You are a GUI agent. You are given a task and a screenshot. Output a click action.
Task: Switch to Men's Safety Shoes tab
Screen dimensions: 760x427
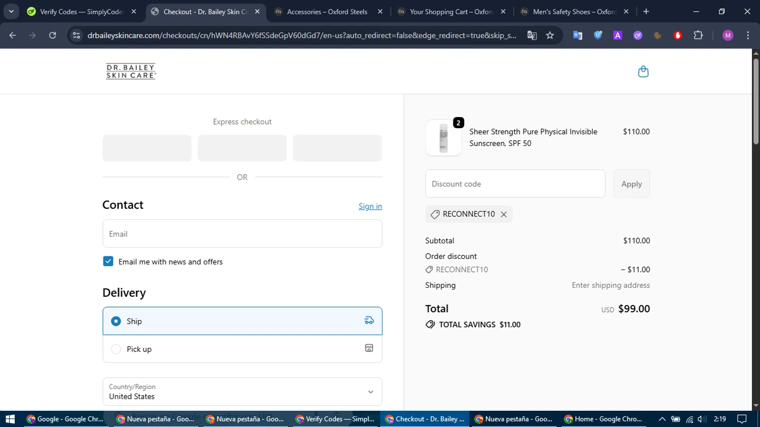point(574,12)
